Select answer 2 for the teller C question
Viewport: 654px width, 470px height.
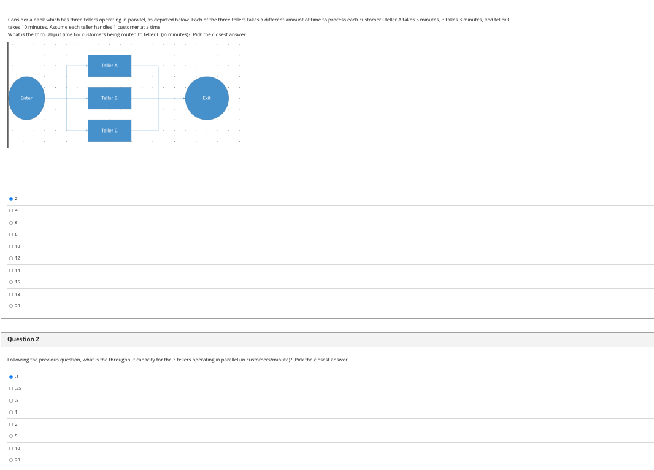tap(11, 199)
